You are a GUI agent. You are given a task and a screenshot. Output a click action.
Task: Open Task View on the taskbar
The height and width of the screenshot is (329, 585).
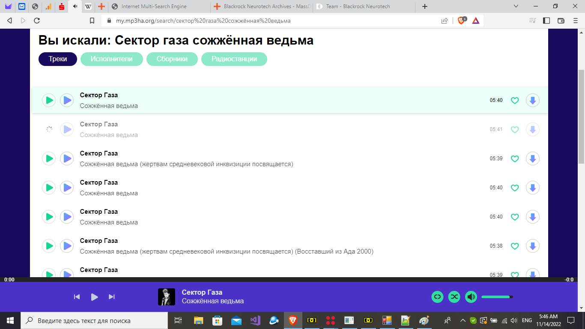pos(178,320)
